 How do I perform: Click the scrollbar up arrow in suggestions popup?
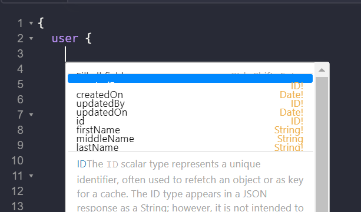pos(322,70)
